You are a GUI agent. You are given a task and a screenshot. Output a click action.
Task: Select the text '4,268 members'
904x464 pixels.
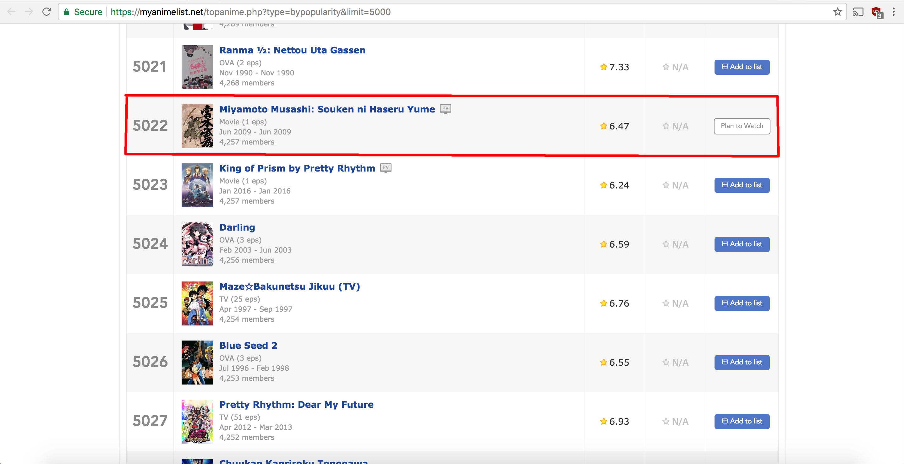(x=247, y=83)
